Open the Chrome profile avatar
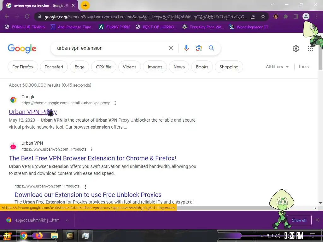 306,16
